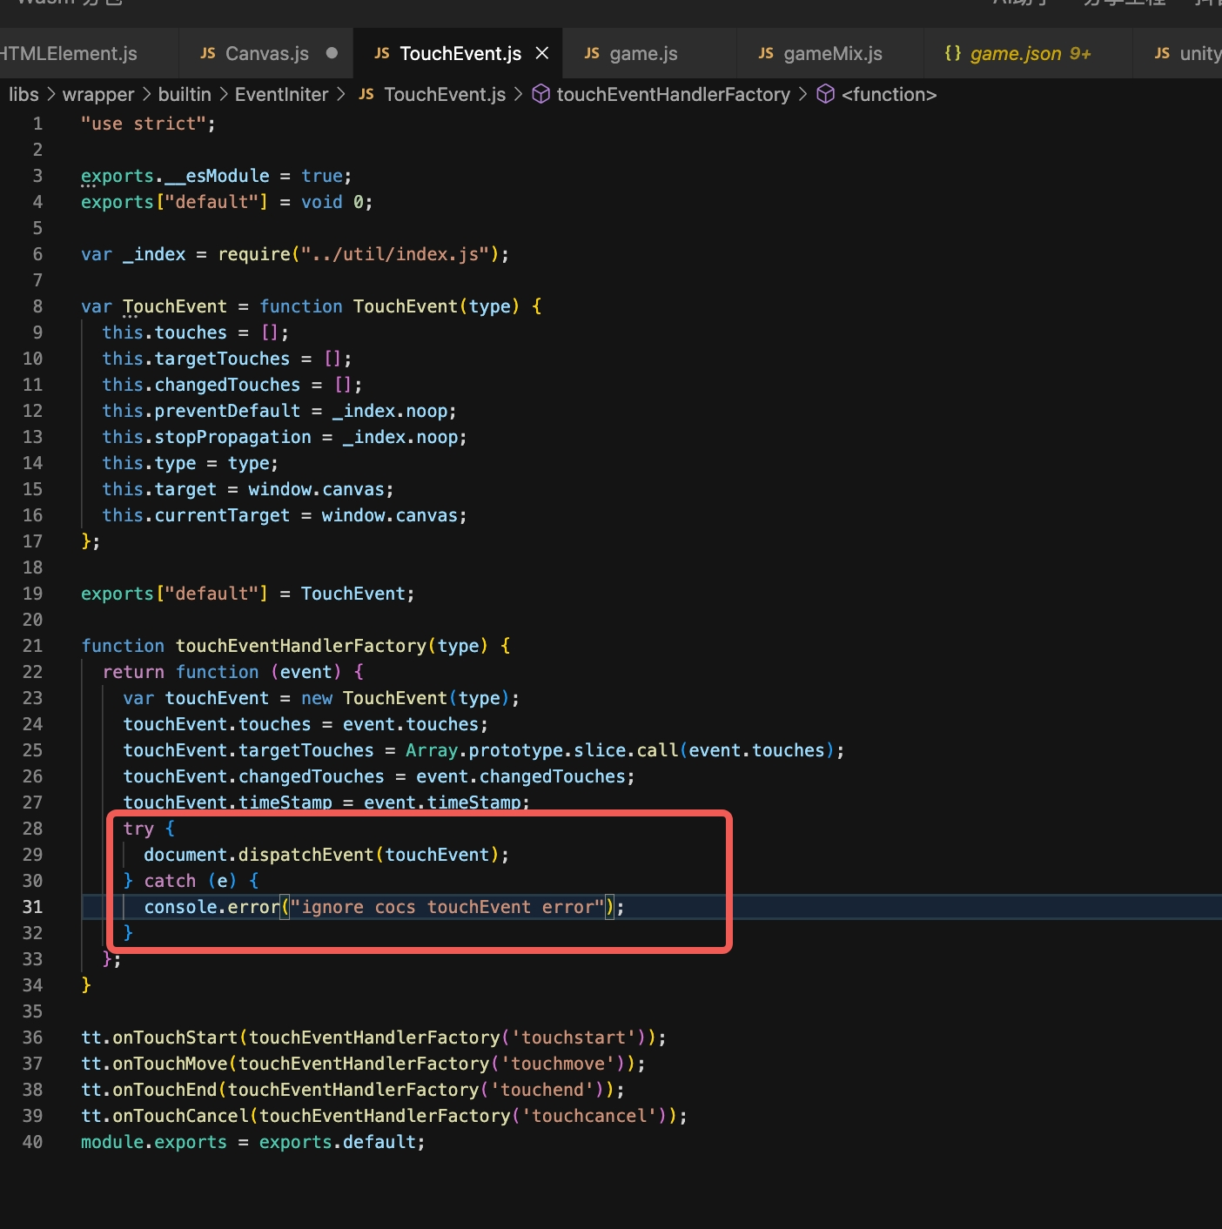1222x1229 pixels.
Task: Click line number 31 in the gutter
Action: 32,907
